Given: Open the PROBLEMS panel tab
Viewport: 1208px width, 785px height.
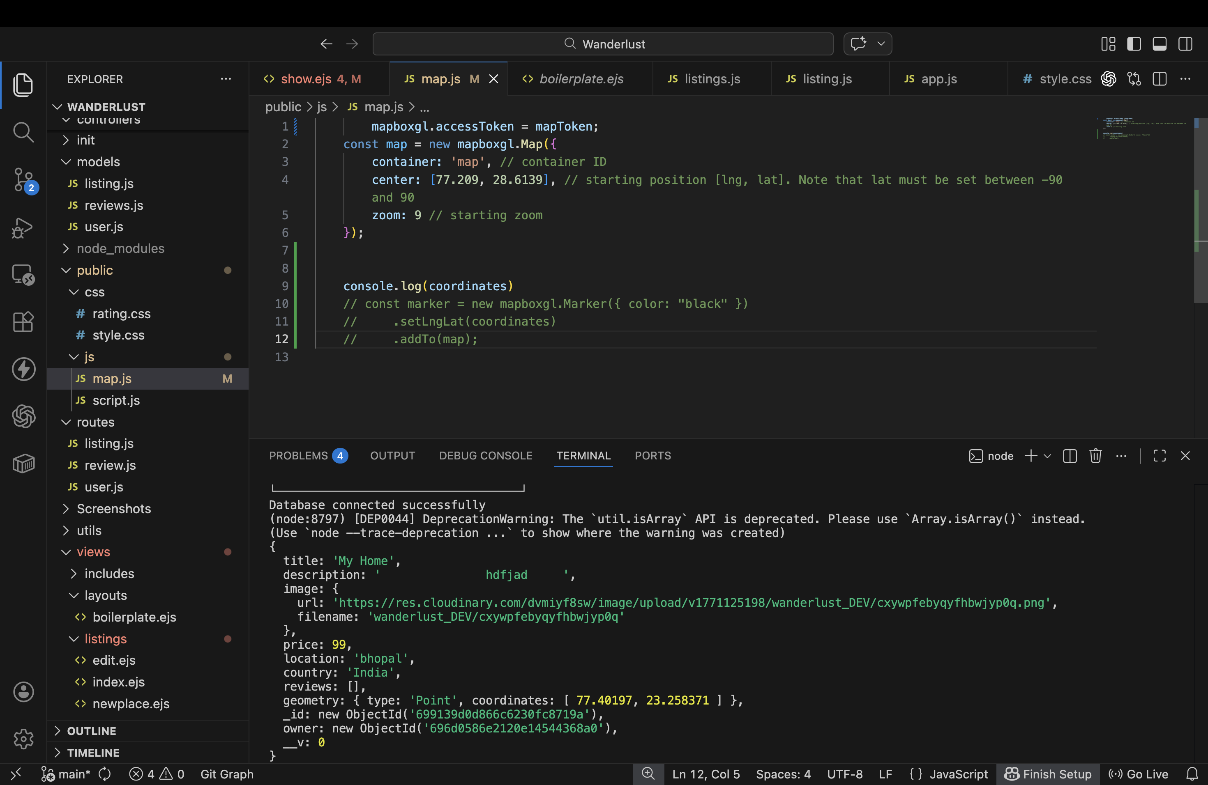Looking at the screenshot, I should pyautogui.click(x=308, y=456).
